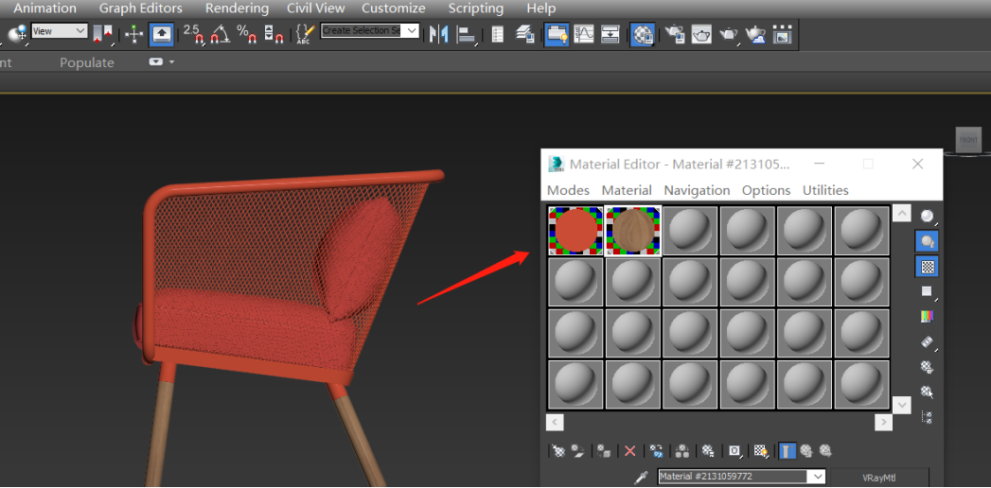Click sample slots scroll right arrow
The width and height of the screenshot is (991, 488).
[x=883, y=422]
